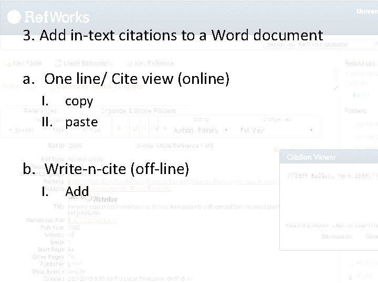
Task: Click the Ref ID value 2695
Action: pyautogui.click(x=75, y=146)
